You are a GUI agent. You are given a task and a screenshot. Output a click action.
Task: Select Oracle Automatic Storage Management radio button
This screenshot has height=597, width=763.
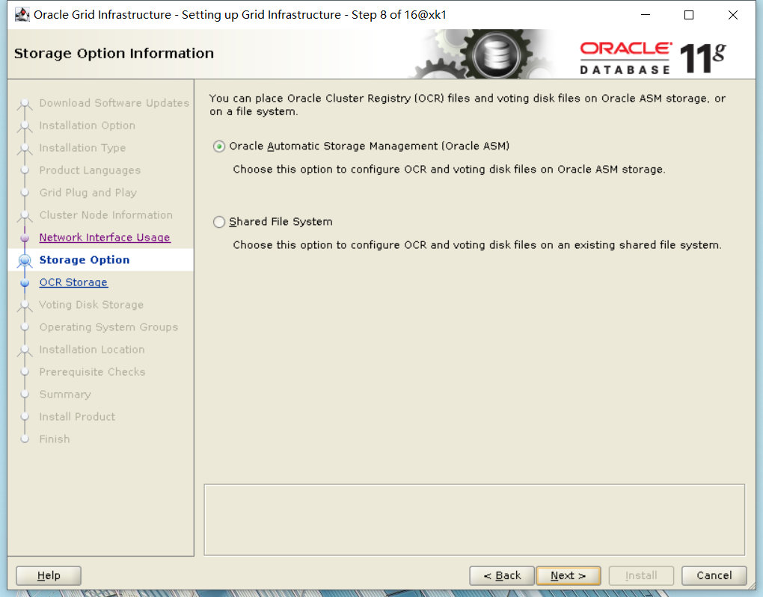pyautogui.click(x=219, y=146)
